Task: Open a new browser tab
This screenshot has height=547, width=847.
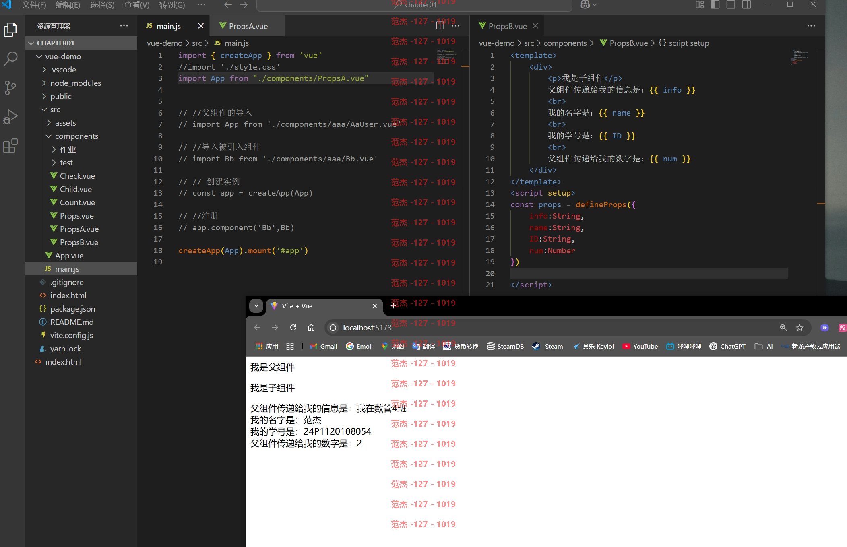Action: coord(393,306)
